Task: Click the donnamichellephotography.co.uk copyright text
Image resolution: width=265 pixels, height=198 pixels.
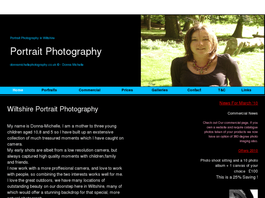Action: (47, 65)
